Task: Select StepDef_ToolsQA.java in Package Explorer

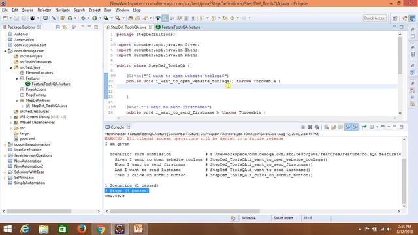Action: point(50,106)
